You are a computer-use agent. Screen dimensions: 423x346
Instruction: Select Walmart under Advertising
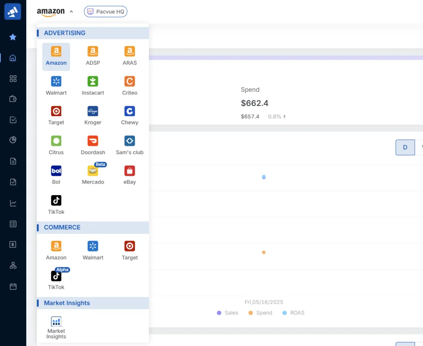tap(56, 86)
